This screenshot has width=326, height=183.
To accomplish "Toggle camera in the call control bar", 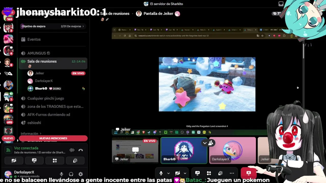I will [178, 173].
